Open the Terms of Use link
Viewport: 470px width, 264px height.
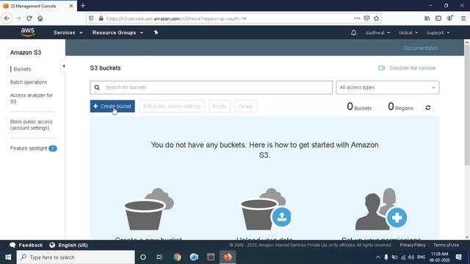[x=446, y=245]
